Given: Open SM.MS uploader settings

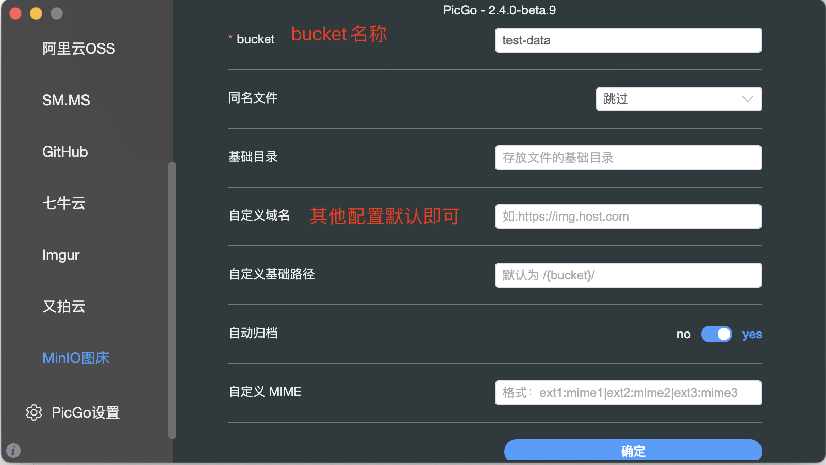Looking at the screenshot, I should (x=66, y=100).
